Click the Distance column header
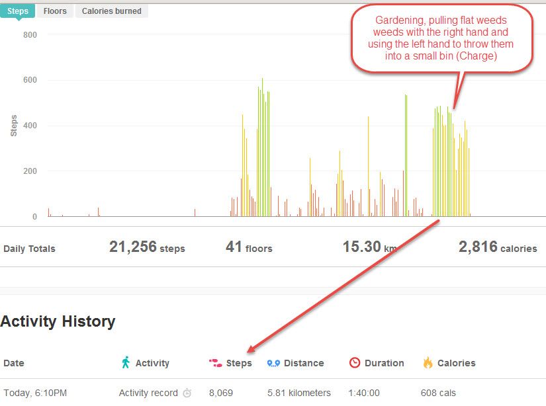 304,363
